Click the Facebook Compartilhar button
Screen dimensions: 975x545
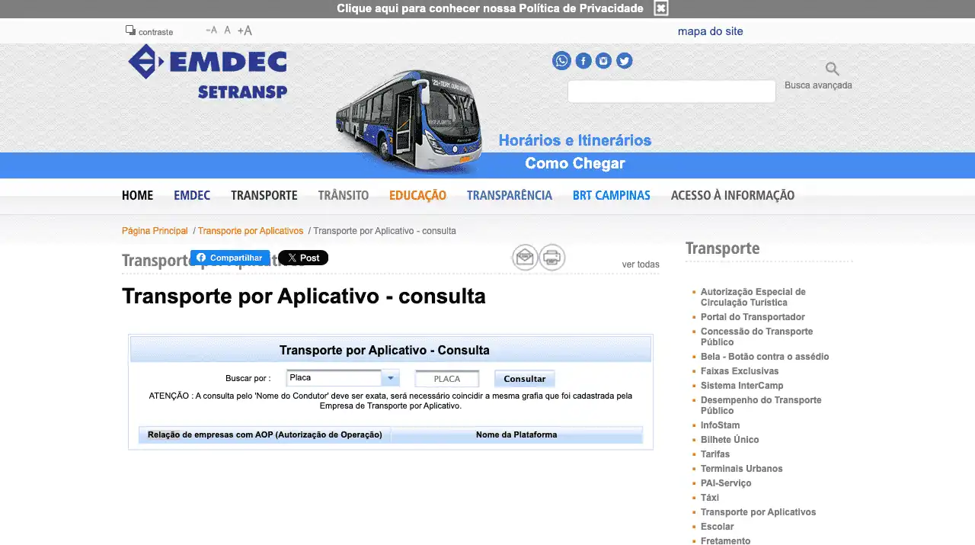[230, 258]
